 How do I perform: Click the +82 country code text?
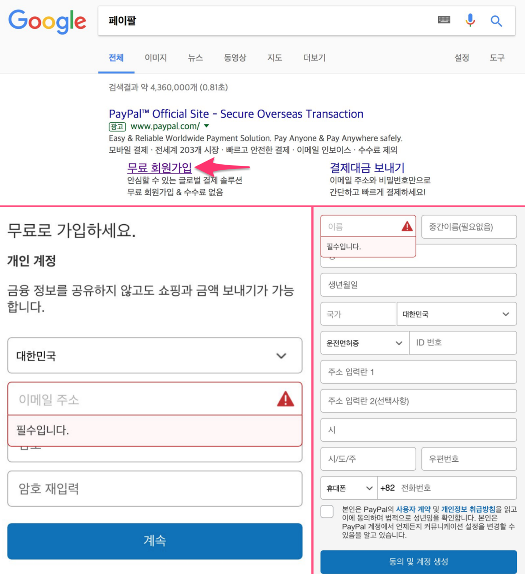388,488
